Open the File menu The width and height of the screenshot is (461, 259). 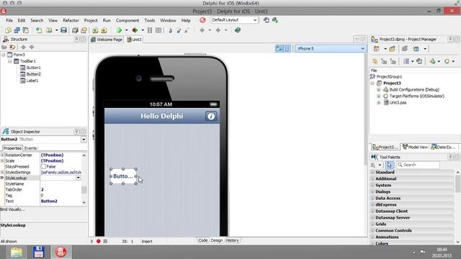click(x=9, y=20)
